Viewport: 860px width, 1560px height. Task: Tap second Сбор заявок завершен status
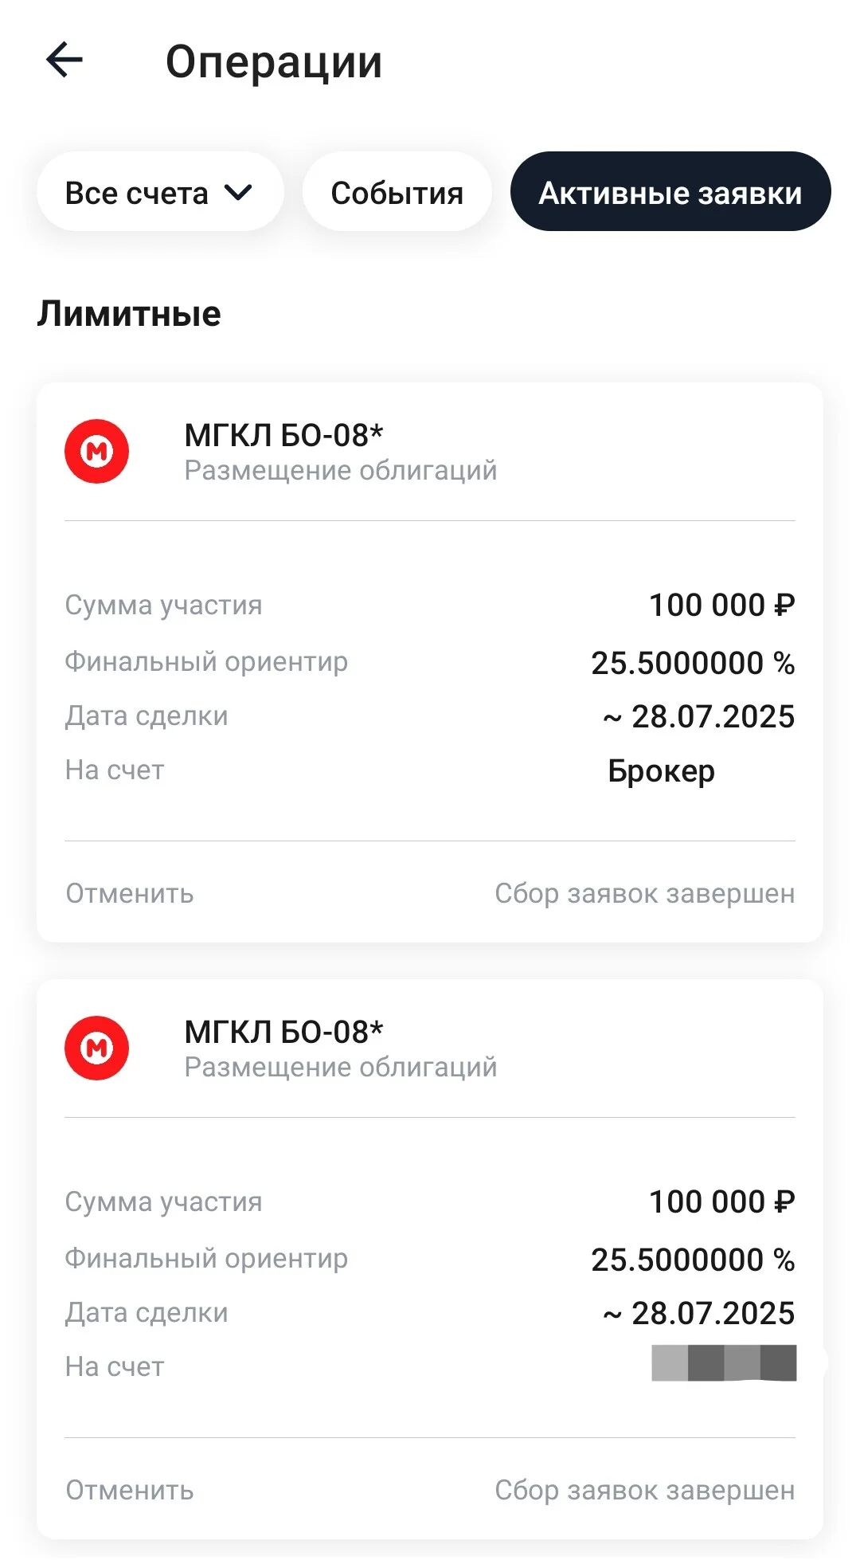tap(644, 1491)
